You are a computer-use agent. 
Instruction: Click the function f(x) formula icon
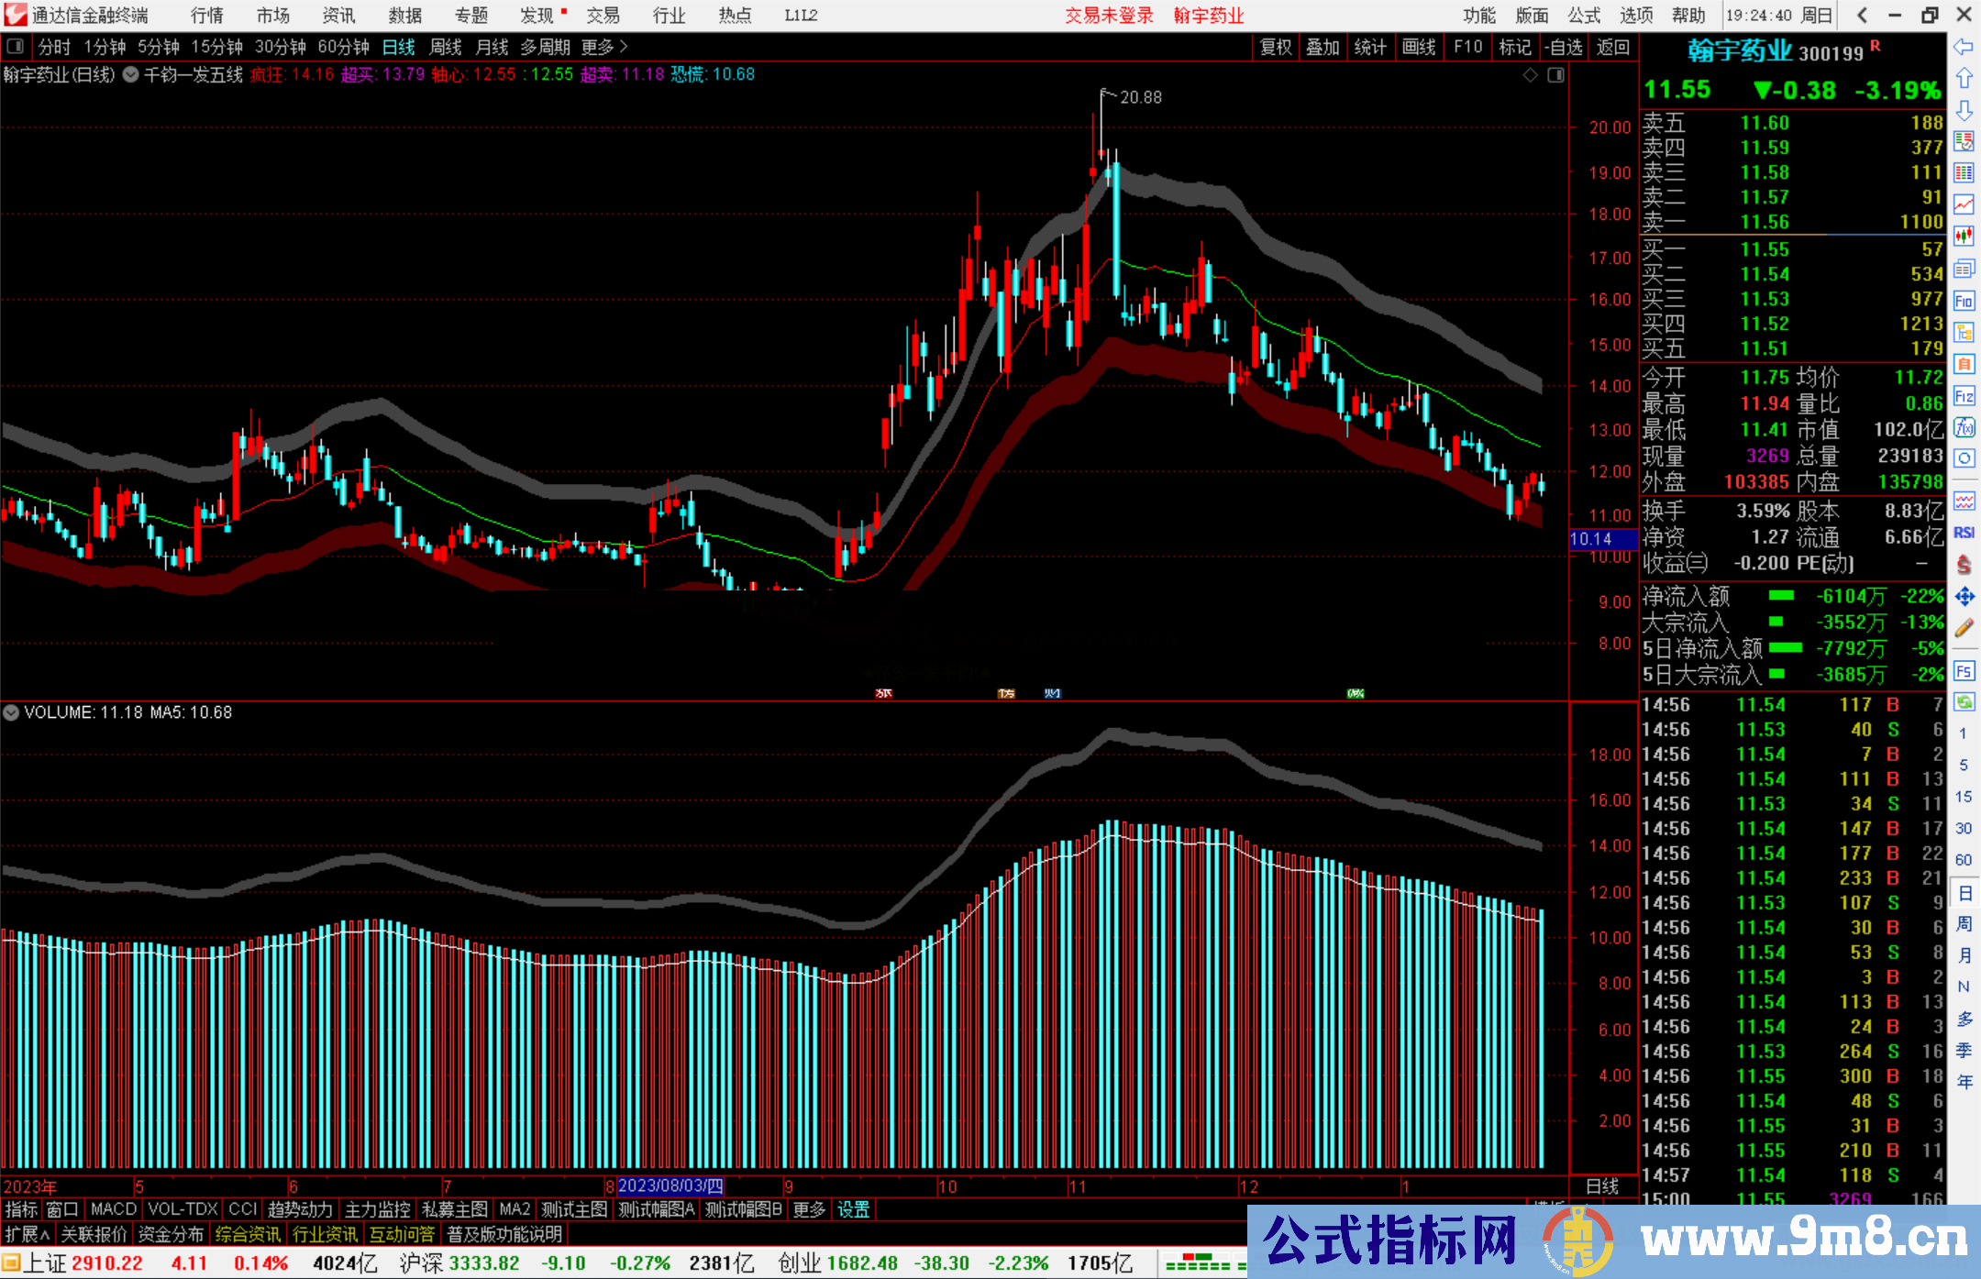[1964, 427]
